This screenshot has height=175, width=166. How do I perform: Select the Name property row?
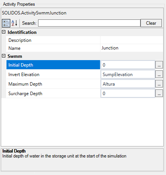[85, 48]
